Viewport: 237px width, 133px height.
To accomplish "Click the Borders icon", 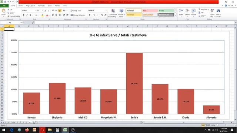I will [36, 15].
